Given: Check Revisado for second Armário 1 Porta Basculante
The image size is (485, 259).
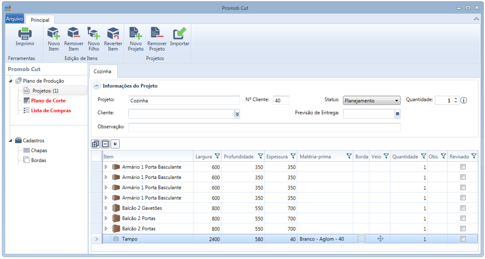Looking at the screenshot, I should tap(463, 177).
